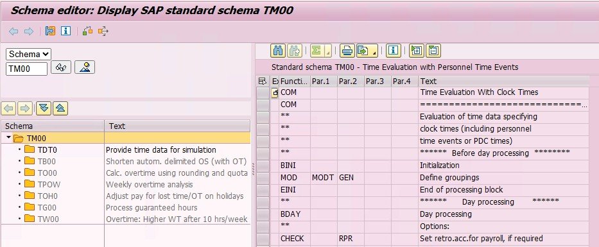The image size is (599, 247).
Task: Click the grid select-all corner icon
Action: pyautogui.click(x=263, y=81)
